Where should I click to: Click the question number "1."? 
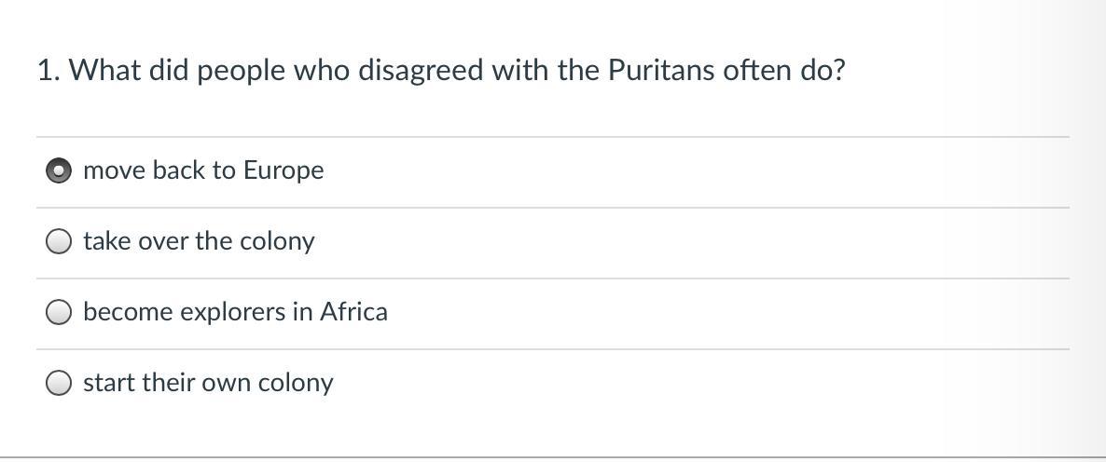click(x=48, y=71)
